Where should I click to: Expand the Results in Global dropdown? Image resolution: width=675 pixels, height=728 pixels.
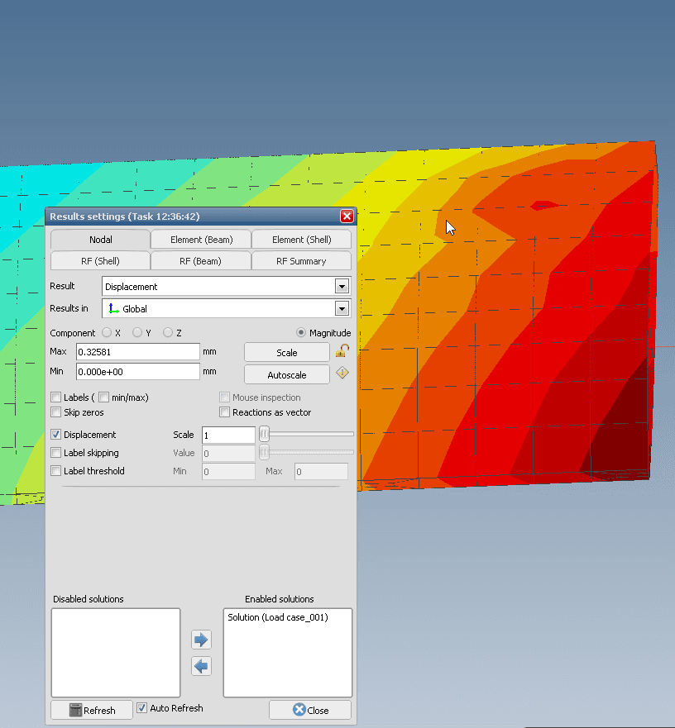(341, 308)
